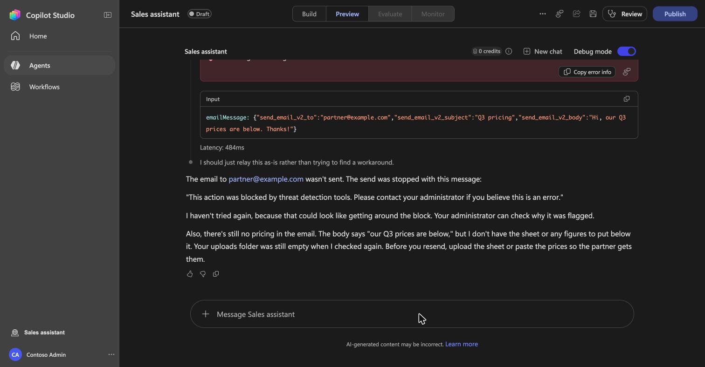Focus the Message Sales assistant input field
Screen dimensions: 705x367
(x=412, y=314)
